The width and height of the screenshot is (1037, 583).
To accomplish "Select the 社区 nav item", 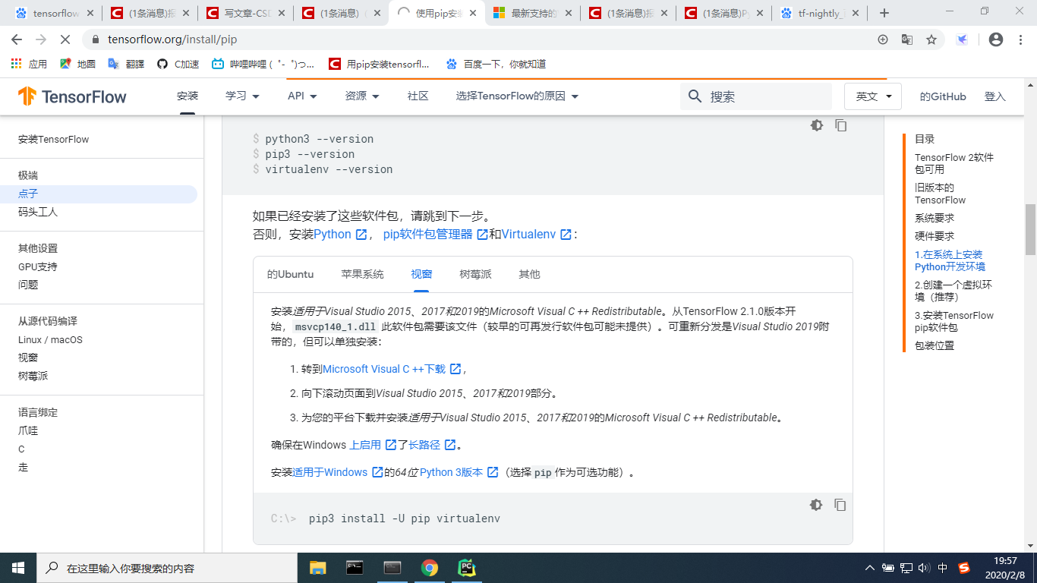I will pyautogui.click(x=418, y=96).
